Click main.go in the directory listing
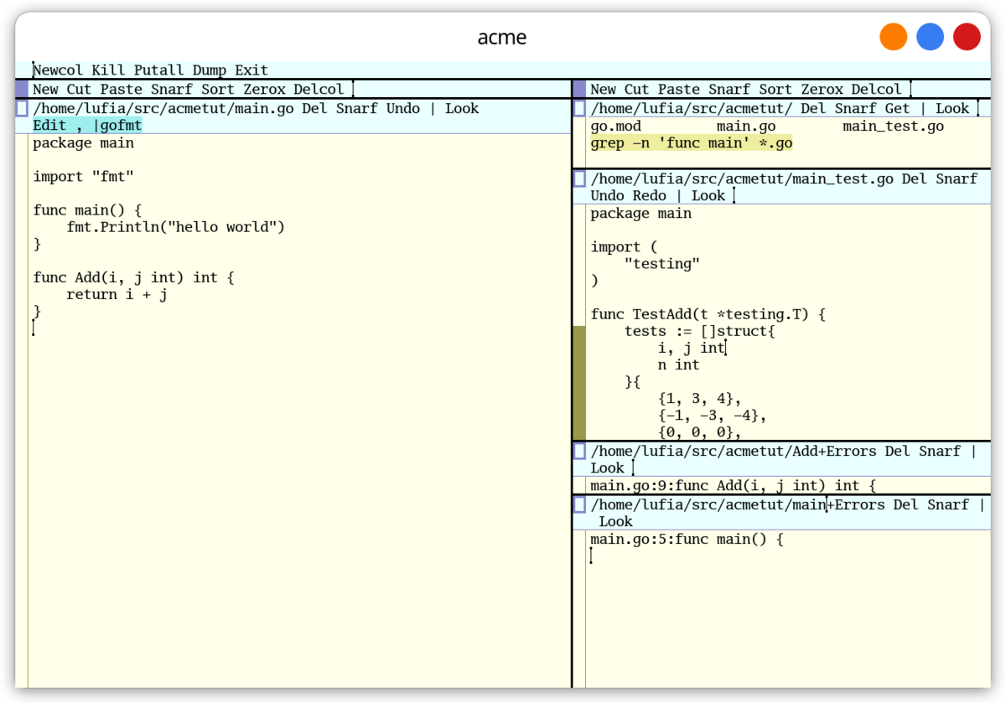This screenshot has width=1006, height=703. [x=746, y=127]
